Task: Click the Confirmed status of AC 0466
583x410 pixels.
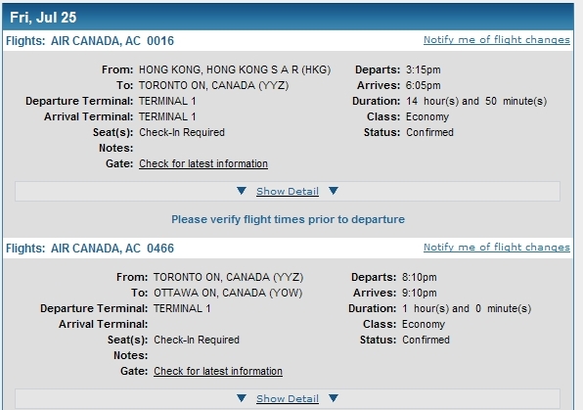Action: pos(426,341)
